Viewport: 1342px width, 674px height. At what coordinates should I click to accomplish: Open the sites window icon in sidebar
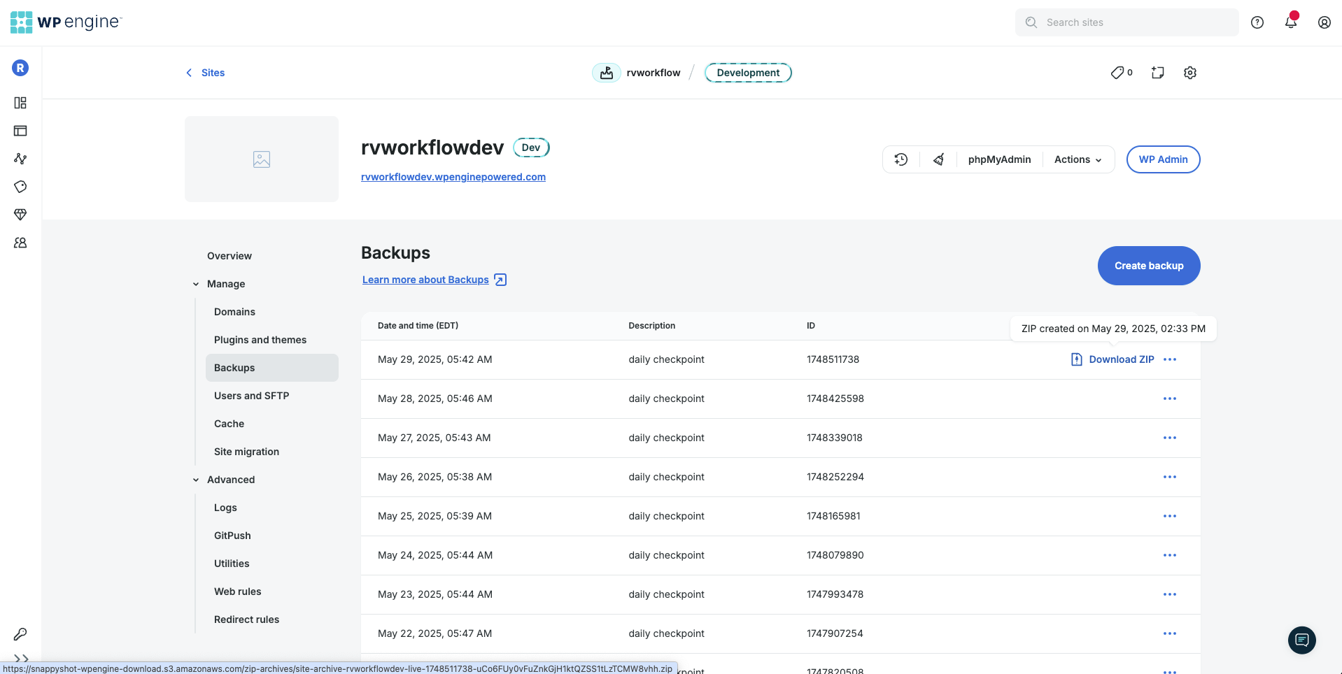point(20,131)
